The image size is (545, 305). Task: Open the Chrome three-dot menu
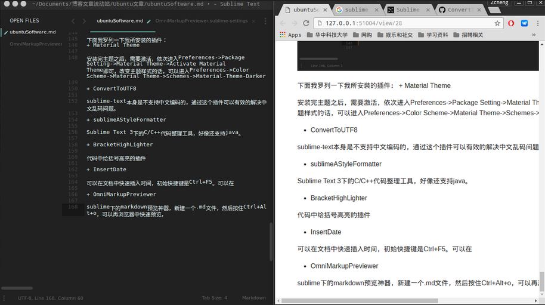click(x=538, y=23)
